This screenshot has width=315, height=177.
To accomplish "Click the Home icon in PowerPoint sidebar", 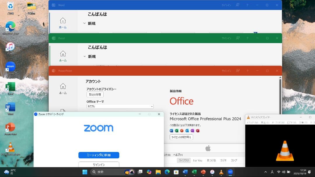I will tap(63, 88).
